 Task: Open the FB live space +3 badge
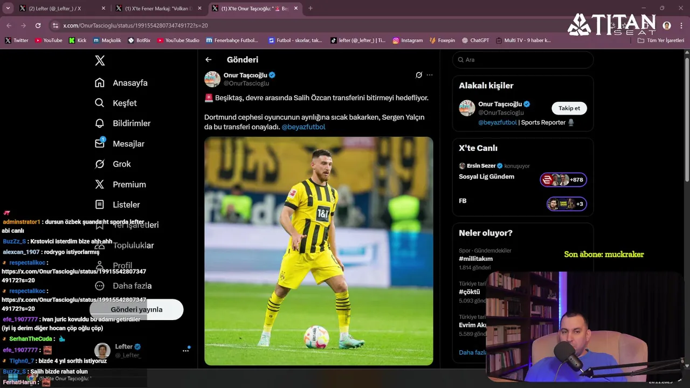[x=567, y=204]
